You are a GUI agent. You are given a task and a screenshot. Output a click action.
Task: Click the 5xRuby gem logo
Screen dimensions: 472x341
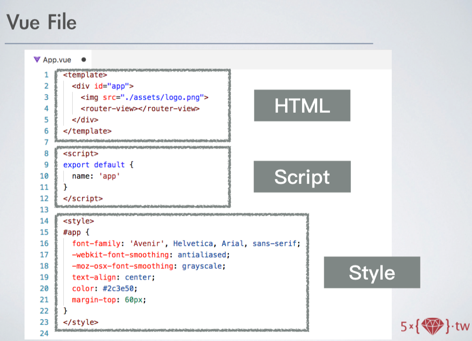pyautogui.click(x=435, y=326)
